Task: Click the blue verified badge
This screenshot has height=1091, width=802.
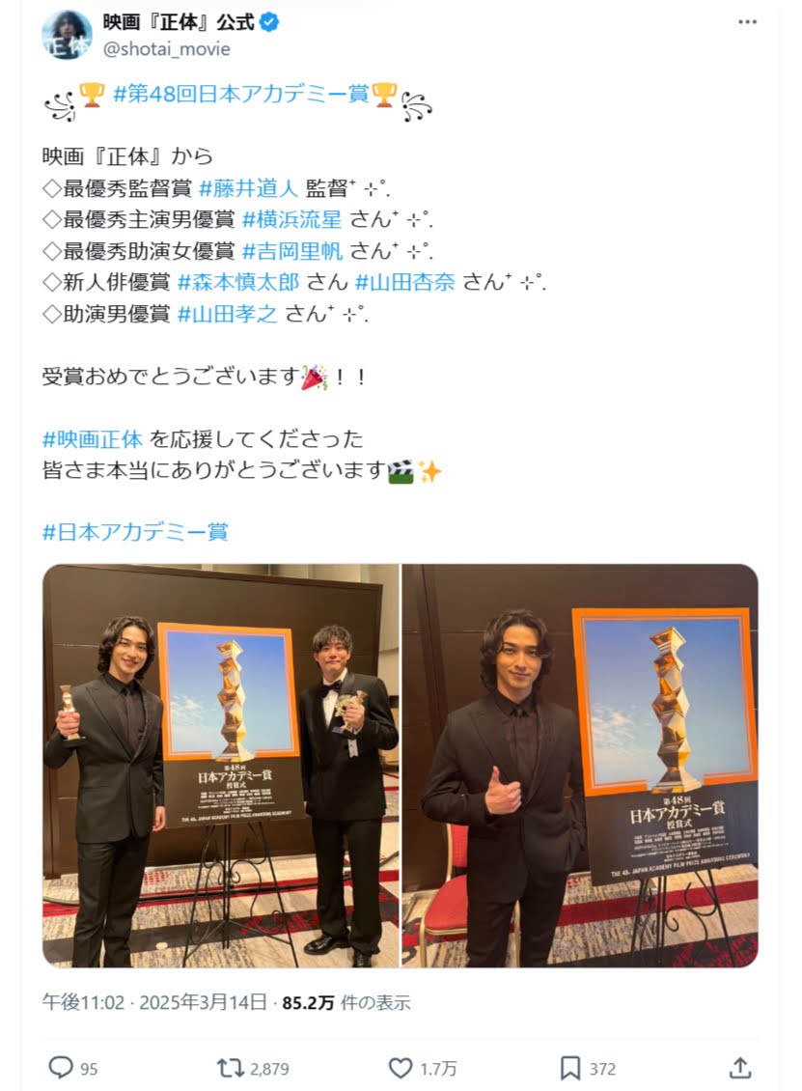Action: [x=269, y=22]
